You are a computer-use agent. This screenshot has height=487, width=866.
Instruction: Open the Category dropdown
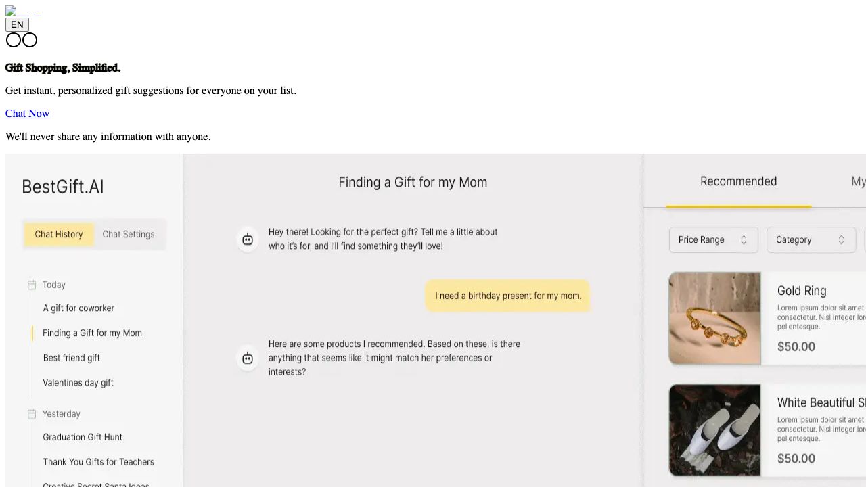pos(811,240)
